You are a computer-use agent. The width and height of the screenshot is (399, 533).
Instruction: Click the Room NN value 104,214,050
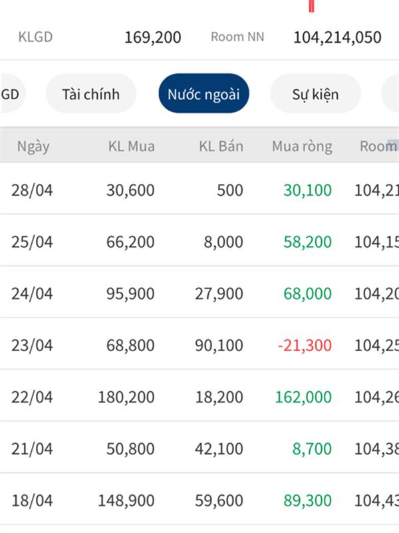[337, 37]
